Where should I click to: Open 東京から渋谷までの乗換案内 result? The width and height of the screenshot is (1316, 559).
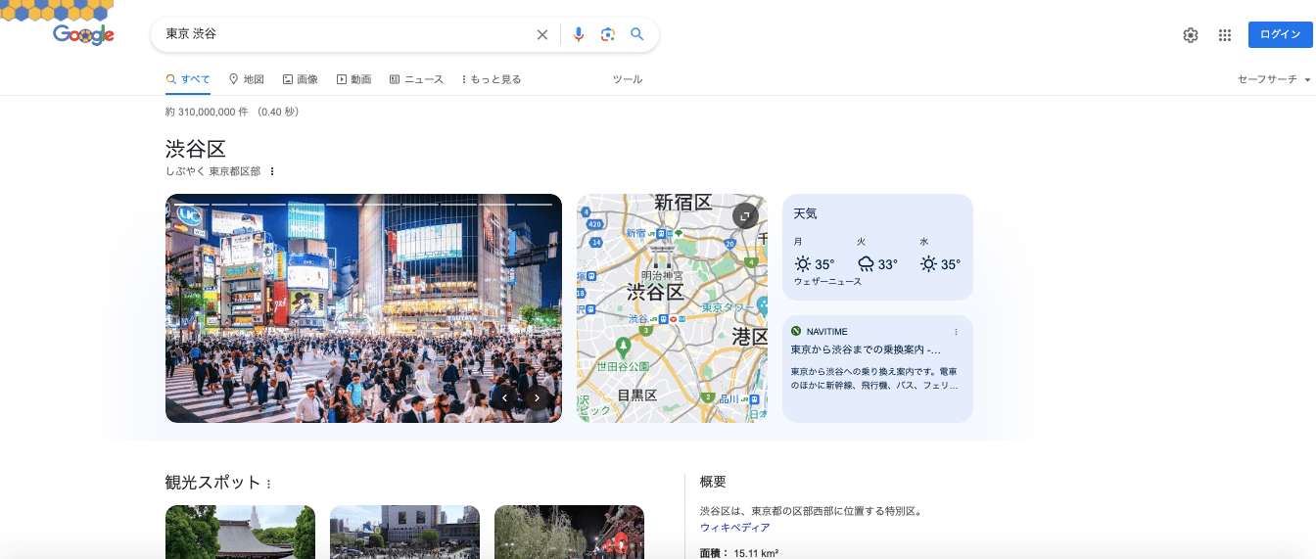(866, 349)
